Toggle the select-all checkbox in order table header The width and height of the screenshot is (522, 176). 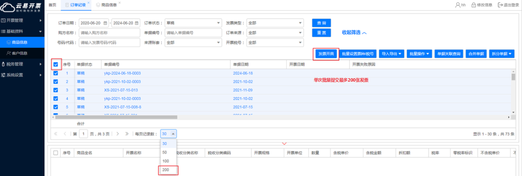56,64
